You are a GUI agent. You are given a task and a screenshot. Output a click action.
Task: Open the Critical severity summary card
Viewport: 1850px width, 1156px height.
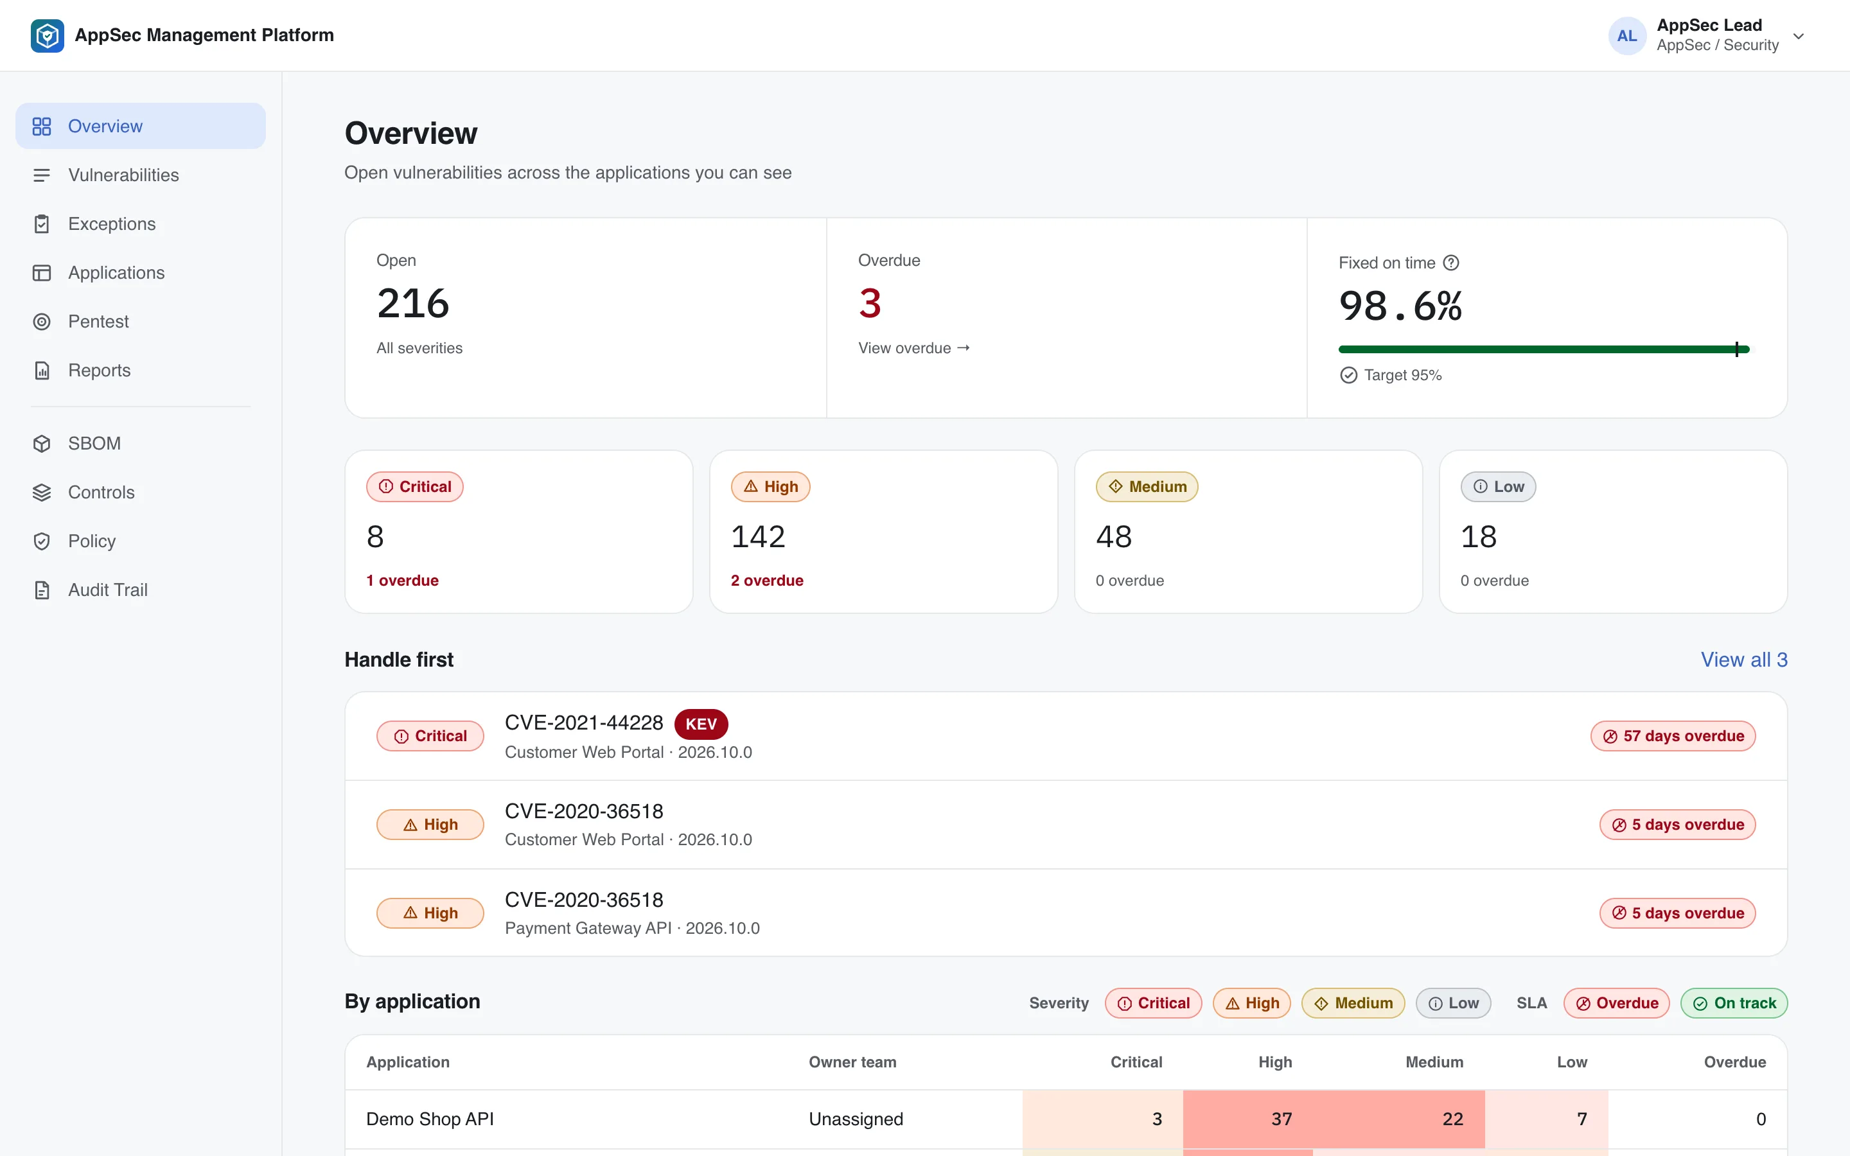(519, 531)
